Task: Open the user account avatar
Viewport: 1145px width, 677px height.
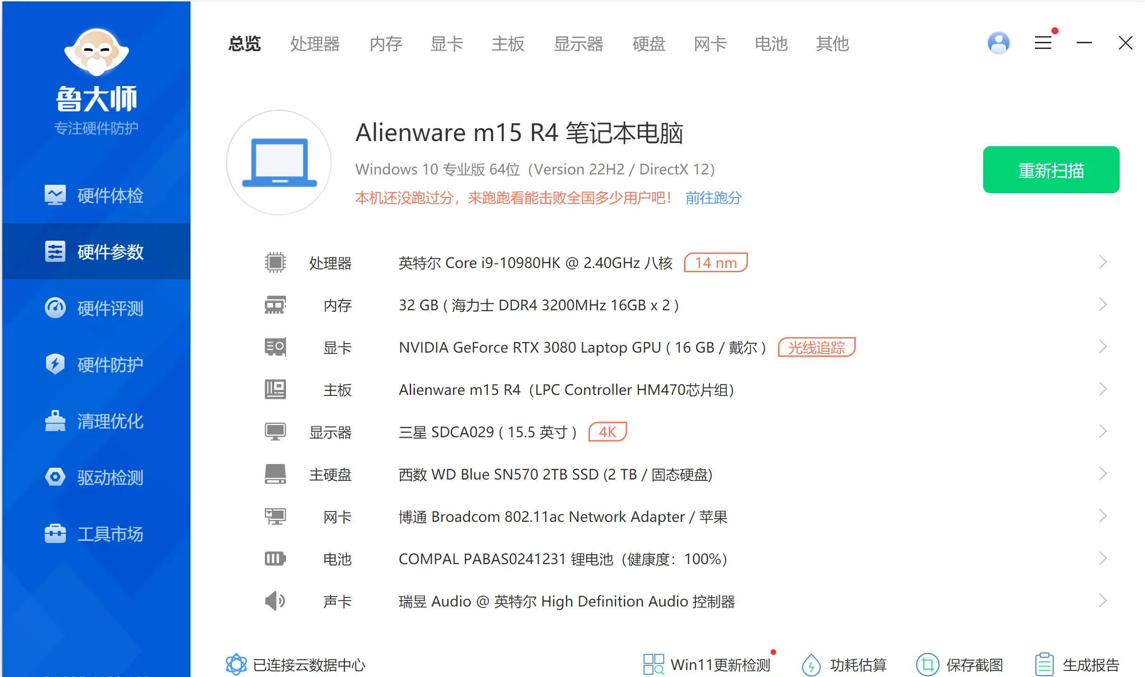Action: pos(999,43)
